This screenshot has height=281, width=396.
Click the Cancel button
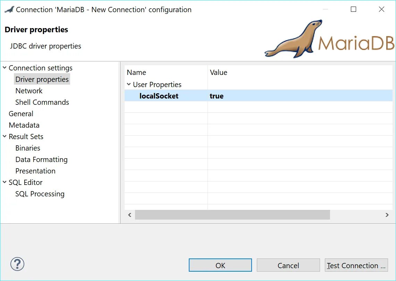click(288, 265)
